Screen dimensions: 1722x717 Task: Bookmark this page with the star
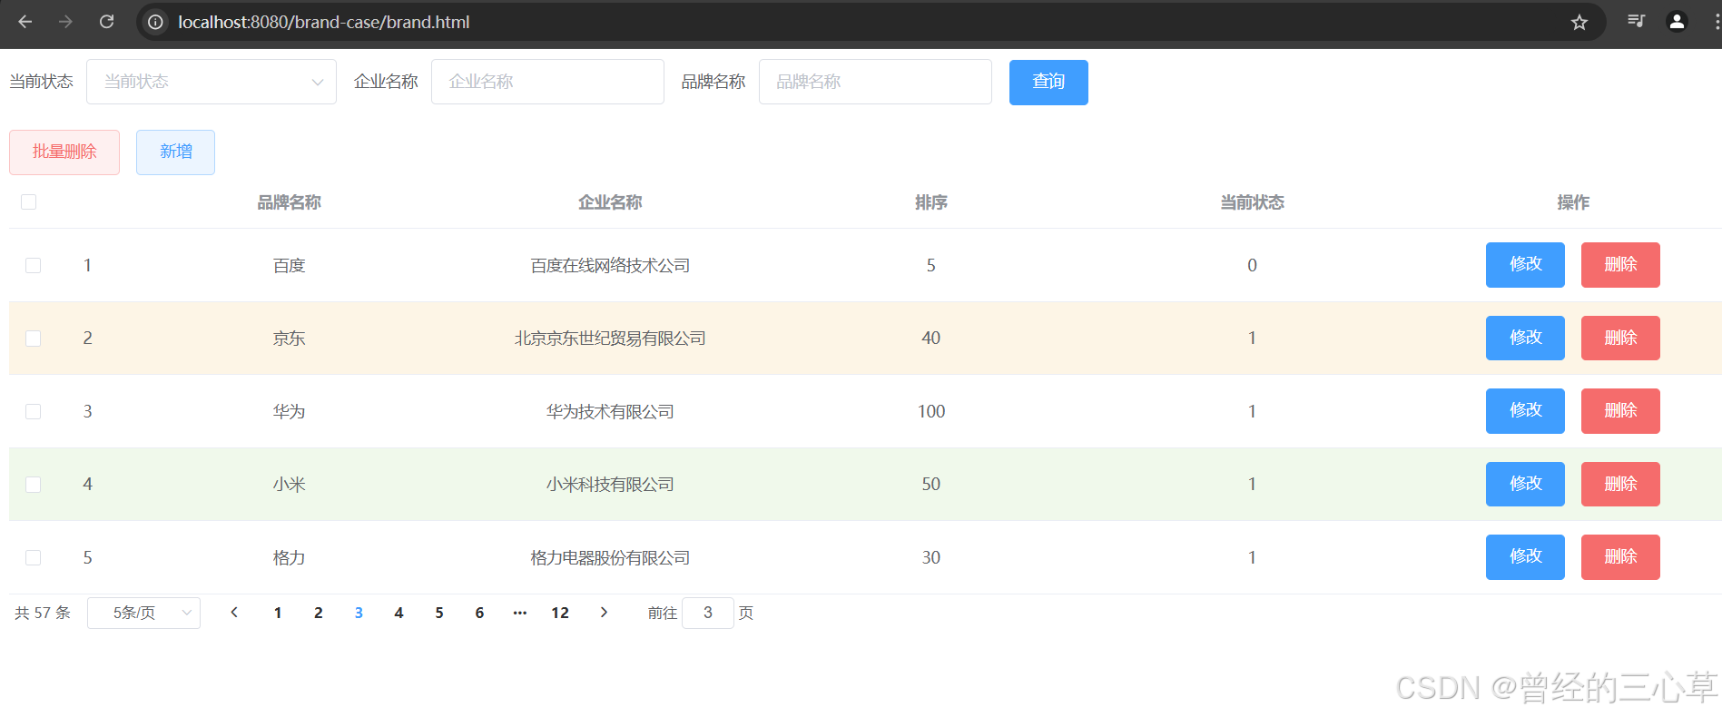[1579, 22]
